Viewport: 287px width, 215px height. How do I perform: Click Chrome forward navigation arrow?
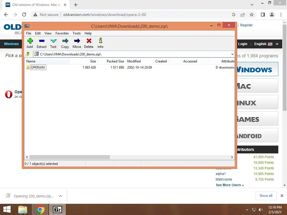pos(15,15)
